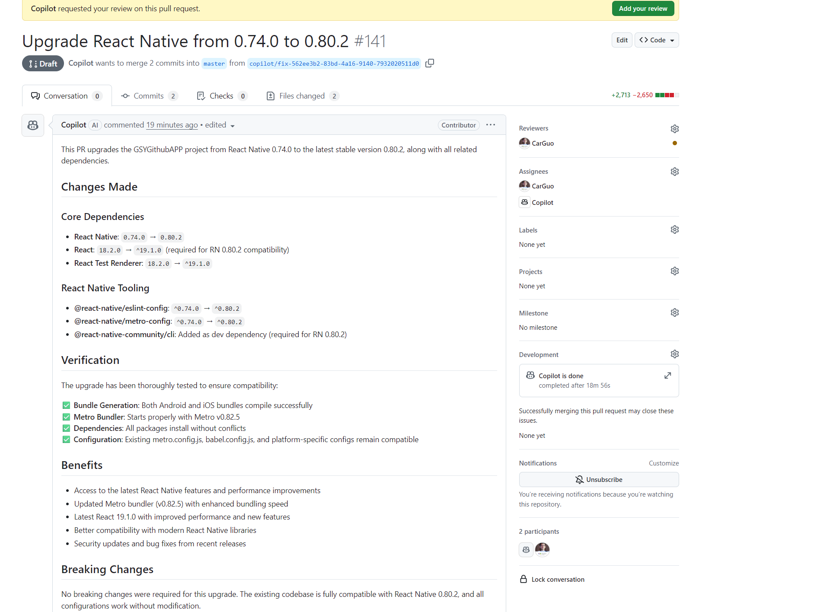Click the Unsubscribe button
This screenshot has height=612, width=830.
tap(599, 480)
